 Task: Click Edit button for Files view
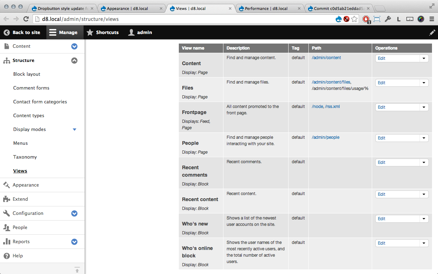tap(398, 83)
